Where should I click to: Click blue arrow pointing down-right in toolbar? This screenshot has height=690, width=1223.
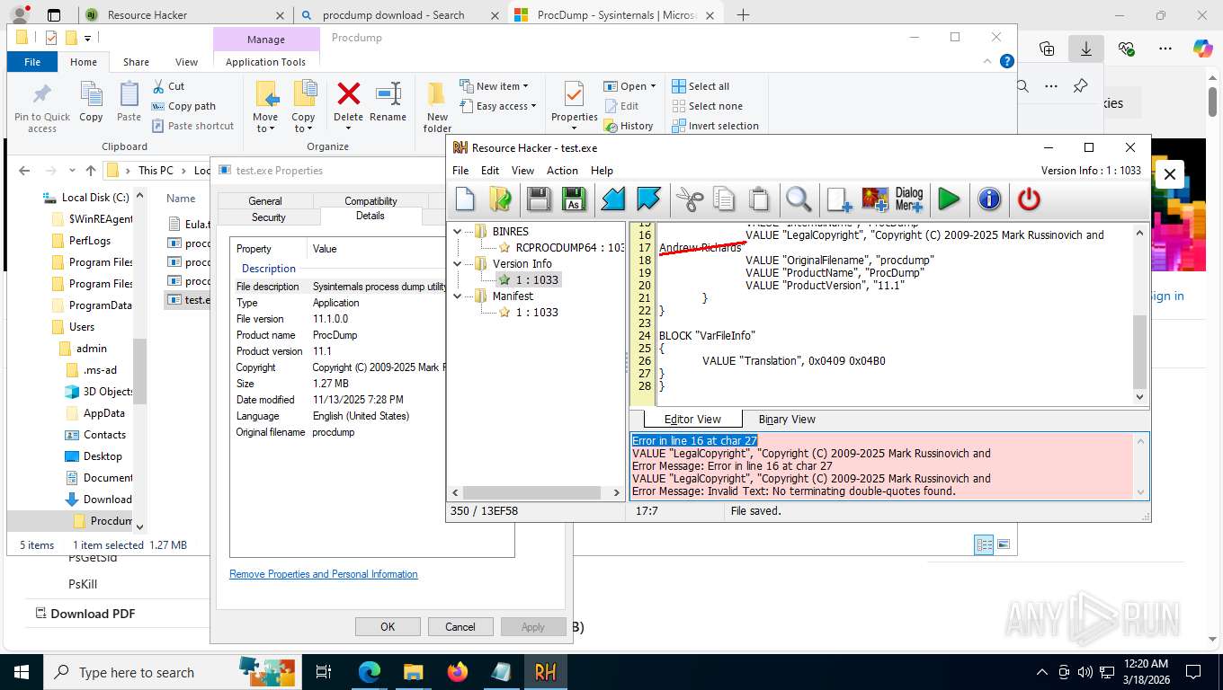pos(647,199)
